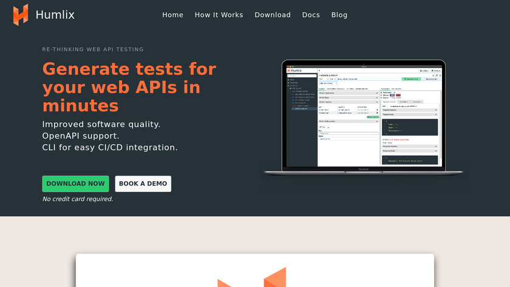Click the "No credit card required" text
510x287 pixels.
click(78, 199)
